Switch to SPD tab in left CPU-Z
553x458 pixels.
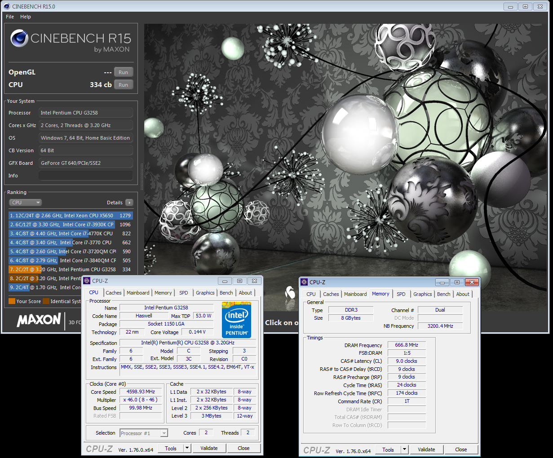coord(184,293)
